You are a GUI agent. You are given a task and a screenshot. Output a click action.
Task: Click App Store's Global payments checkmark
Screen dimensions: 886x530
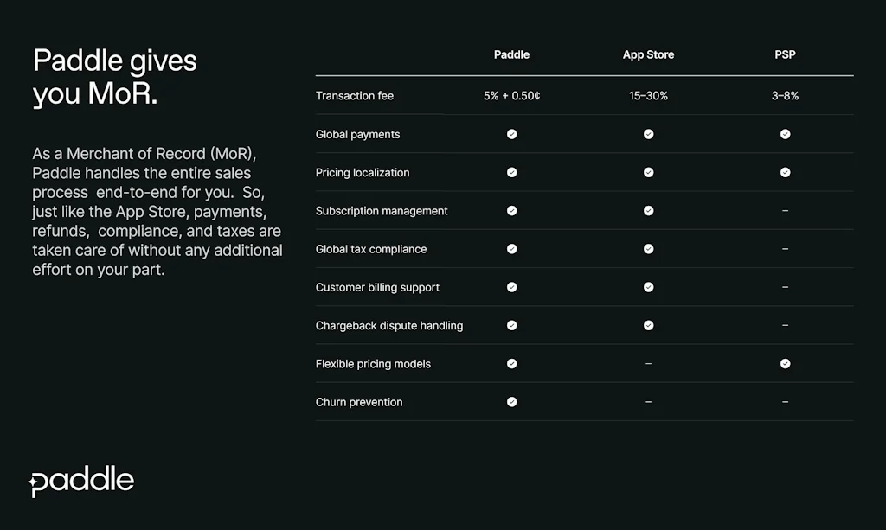[648, 134]
